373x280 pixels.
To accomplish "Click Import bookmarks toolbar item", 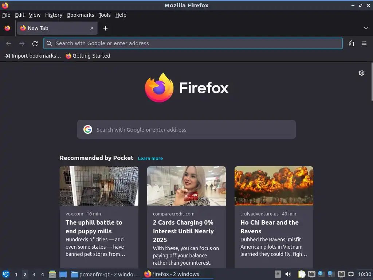I will click(x=33, y=56).
